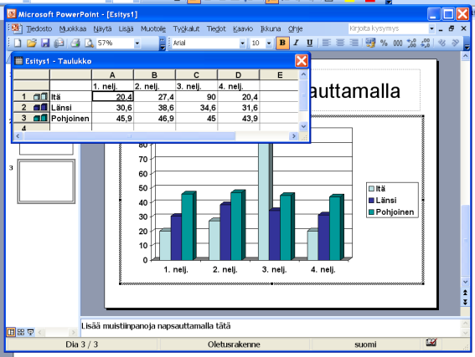This screenshot has width=475, height=357.
Task: Start slide show from current slide icon
Action: (x=30, y=333)
